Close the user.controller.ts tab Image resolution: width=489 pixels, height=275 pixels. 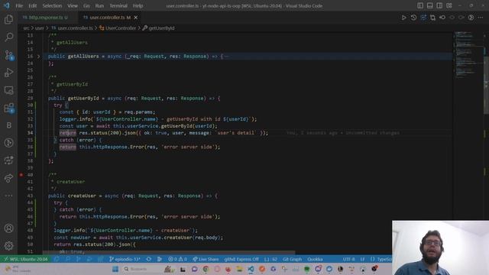[x=136, y=18]
